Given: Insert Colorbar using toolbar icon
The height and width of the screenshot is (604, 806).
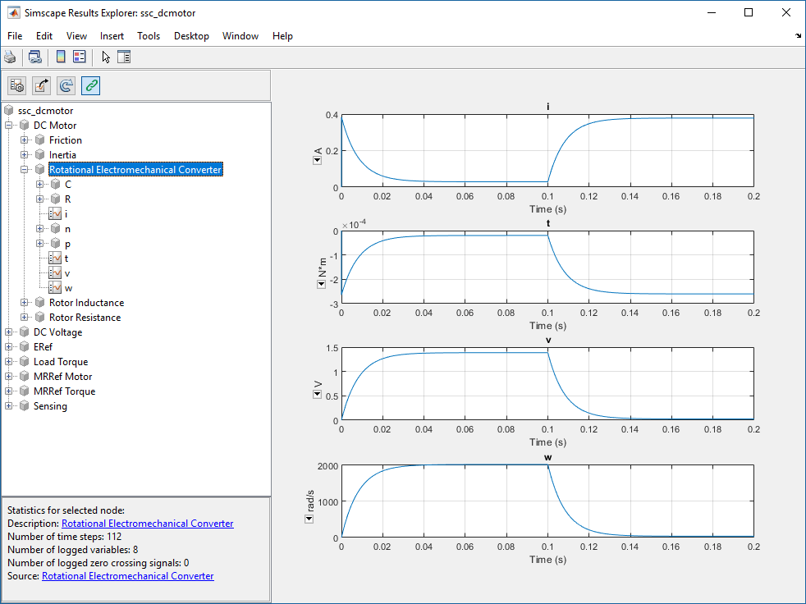Looking at the screenshot, I should point(61,57).
